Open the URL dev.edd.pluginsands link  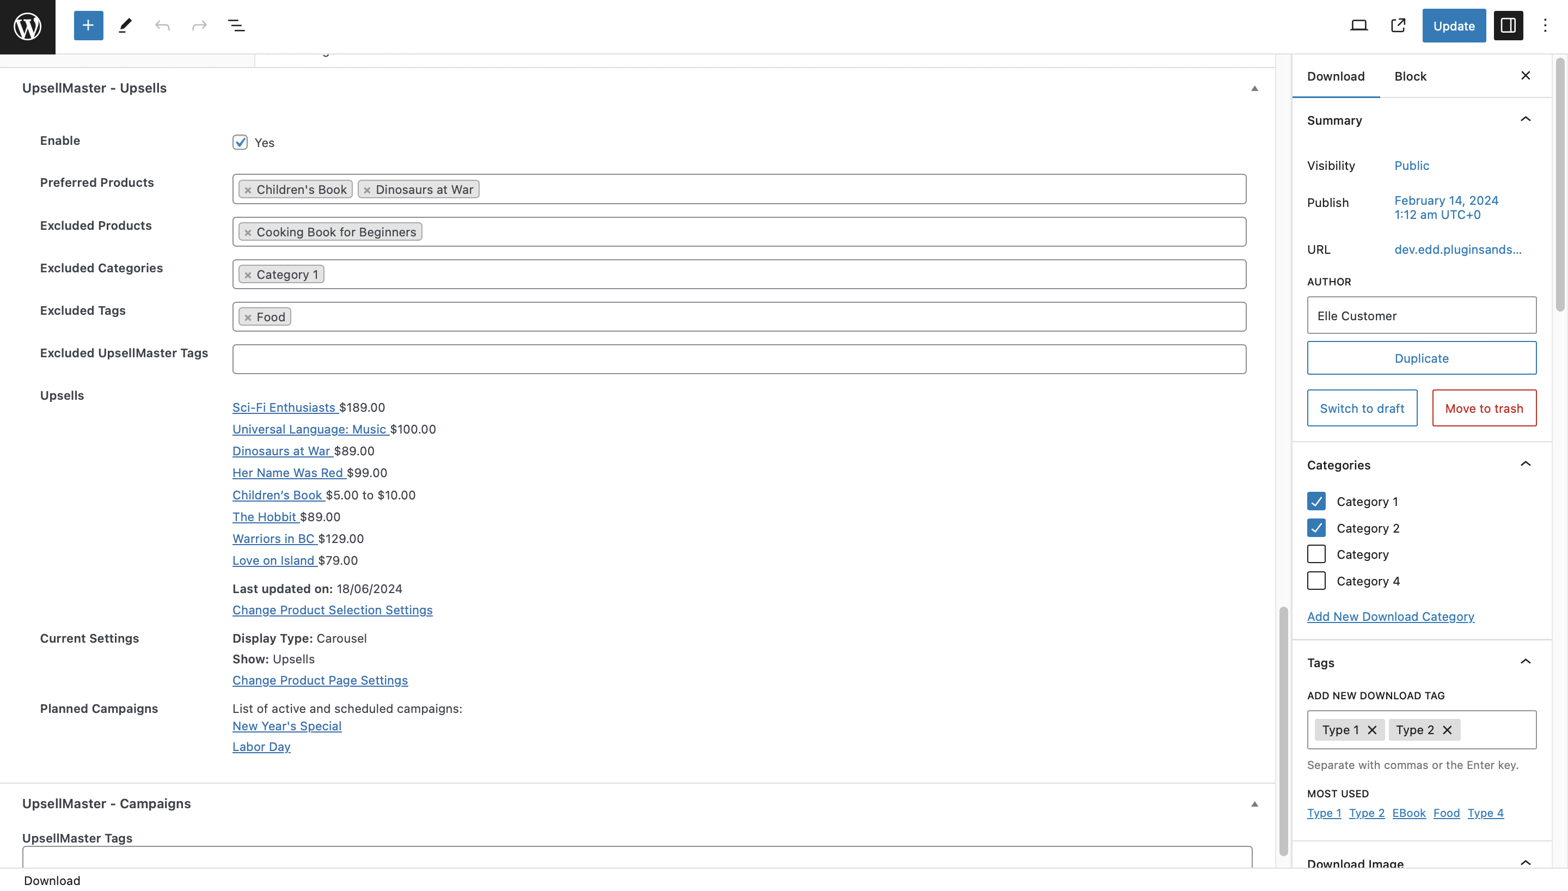(x=1457, y=249)
